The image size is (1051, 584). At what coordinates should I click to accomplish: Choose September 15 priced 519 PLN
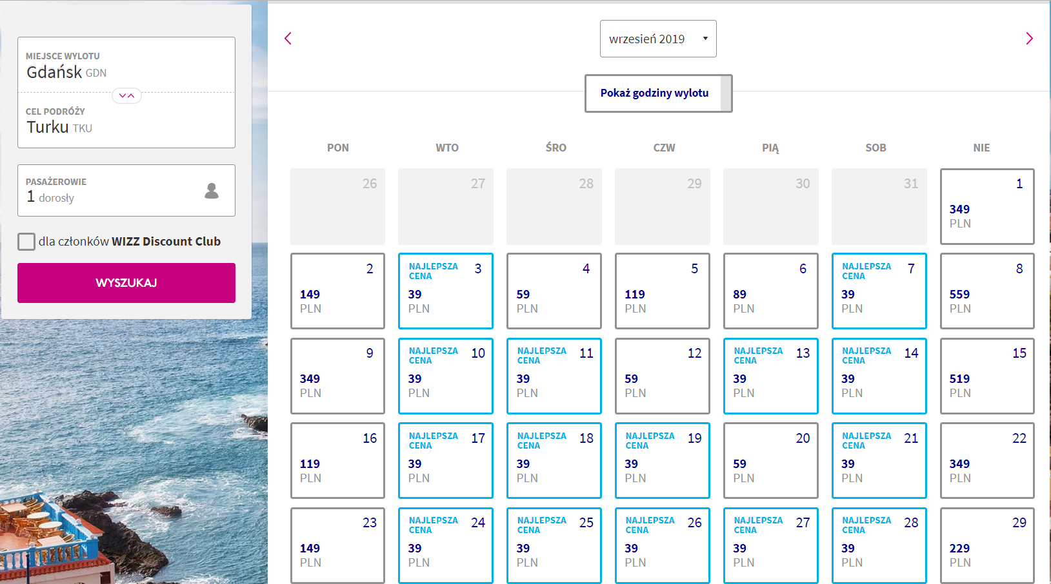click(987, 376)
